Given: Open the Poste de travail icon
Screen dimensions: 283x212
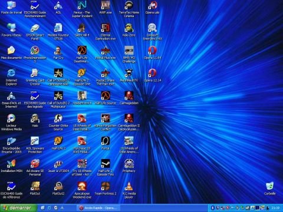Looking at the screenshot, I should point(11,5).
